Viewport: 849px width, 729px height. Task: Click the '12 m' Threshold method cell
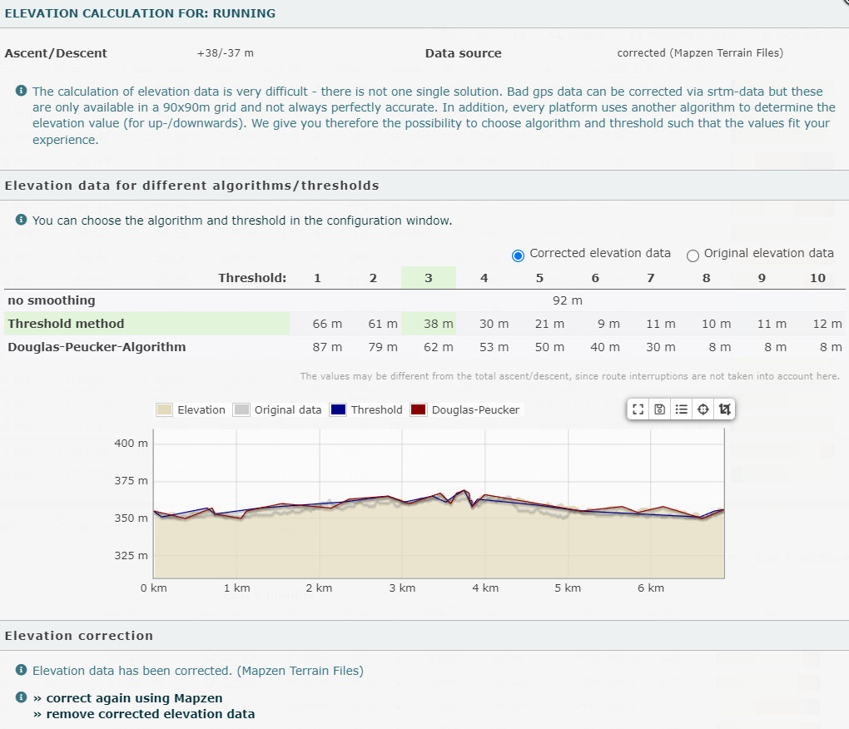[827, 324]
